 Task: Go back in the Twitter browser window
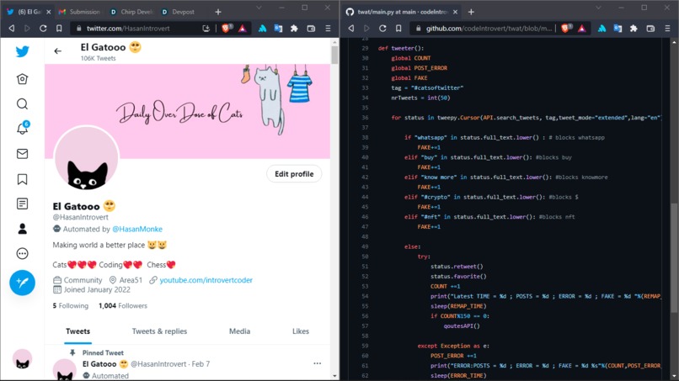point(12,28)
